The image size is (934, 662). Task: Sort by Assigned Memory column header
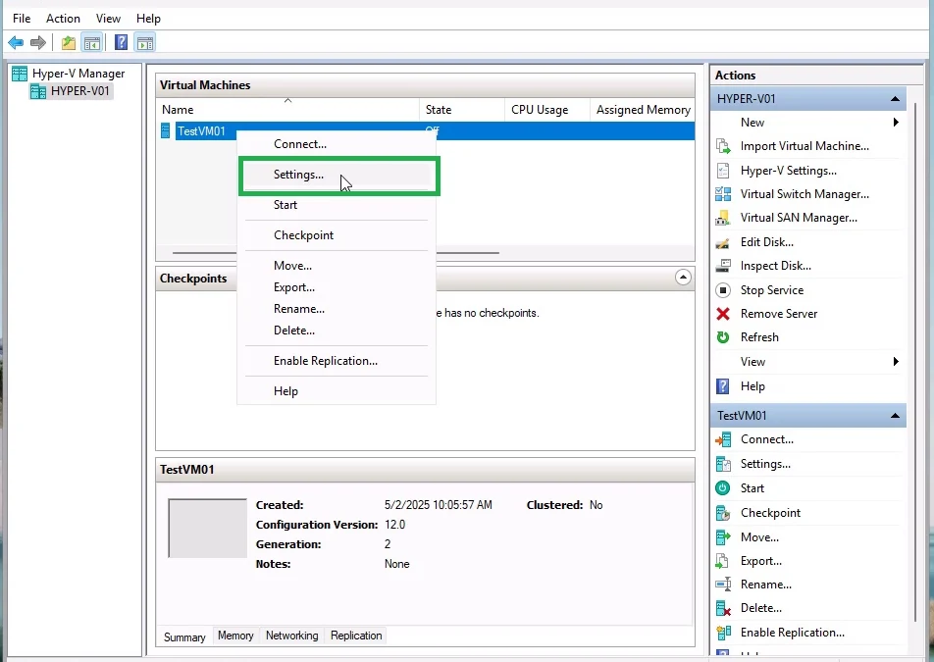643,110
